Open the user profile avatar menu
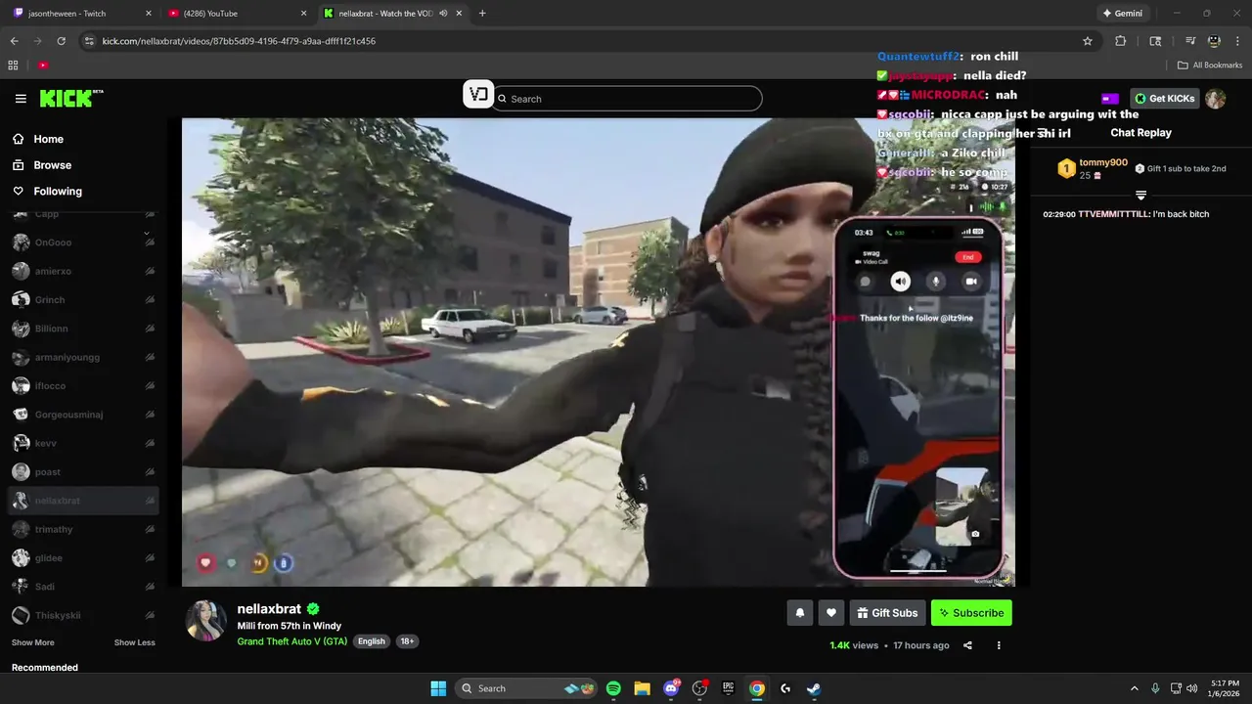Screen dimensions: 1252x704 (1216, 99)
